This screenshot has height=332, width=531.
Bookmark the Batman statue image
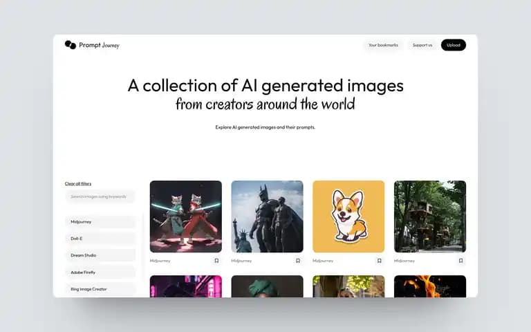(298, 261)
